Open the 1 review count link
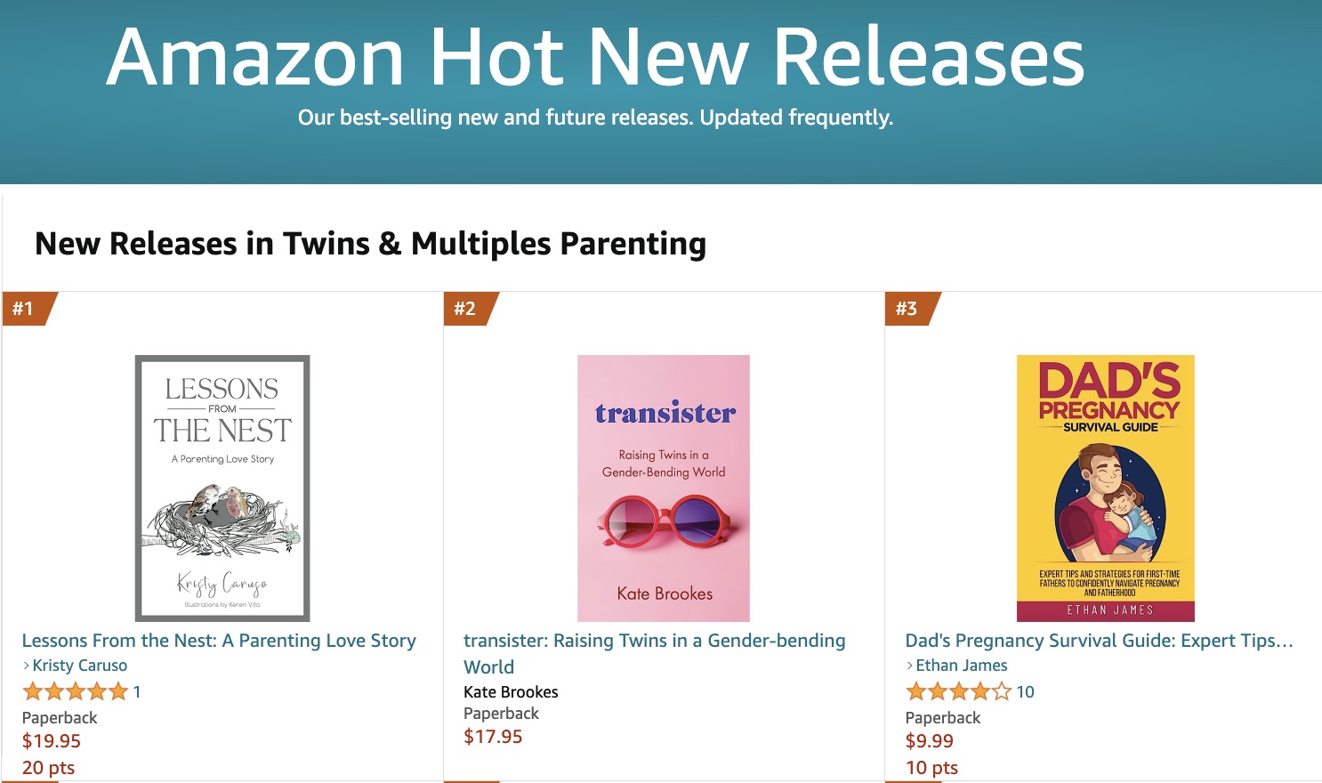1322x783 pixels. pyautogui.click(x=137, y=692)
